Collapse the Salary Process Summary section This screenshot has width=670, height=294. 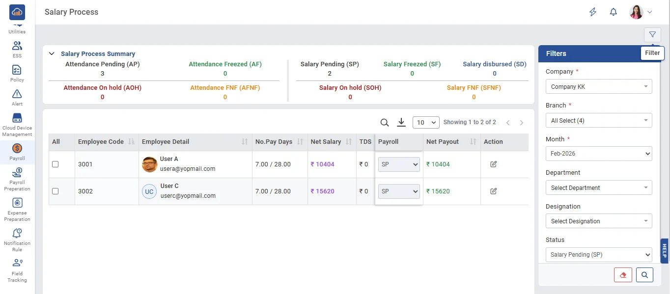click(52, 54)
